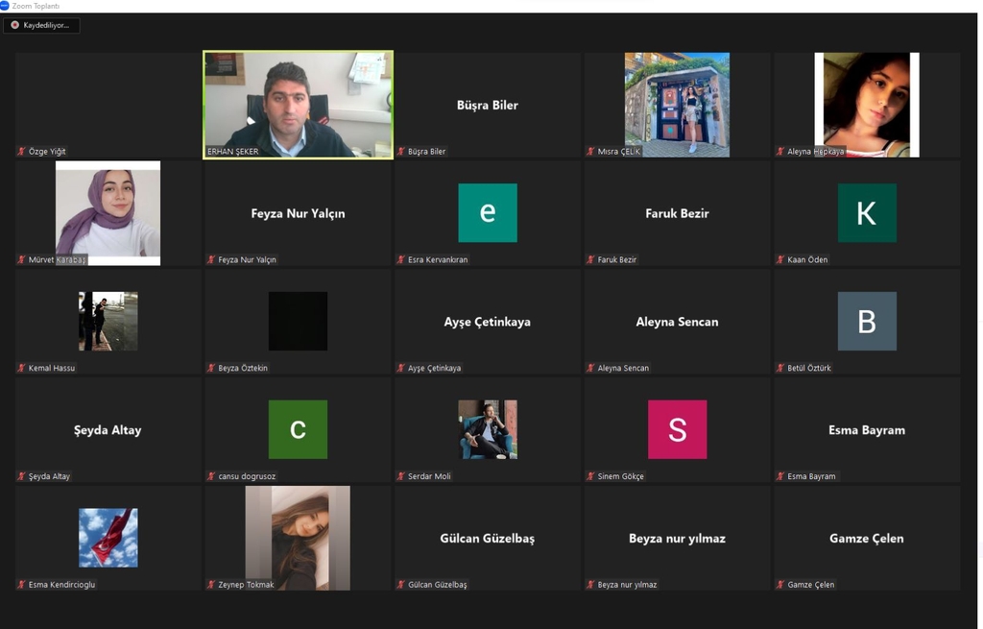This screenshot has height=629, width=983.
Task: Click the Zoom app icon in title bar
Action: point(5,6)
